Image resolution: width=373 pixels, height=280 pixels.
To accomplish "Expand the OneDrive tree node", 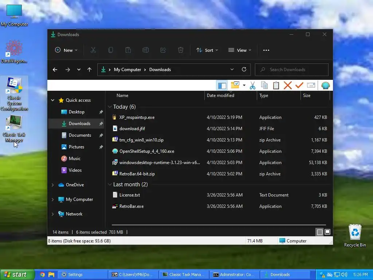I will click(x=52, y=185).
